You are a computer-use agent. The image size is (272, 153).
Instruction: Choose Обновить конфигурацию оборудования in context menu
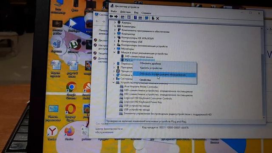tap(165, 74)
